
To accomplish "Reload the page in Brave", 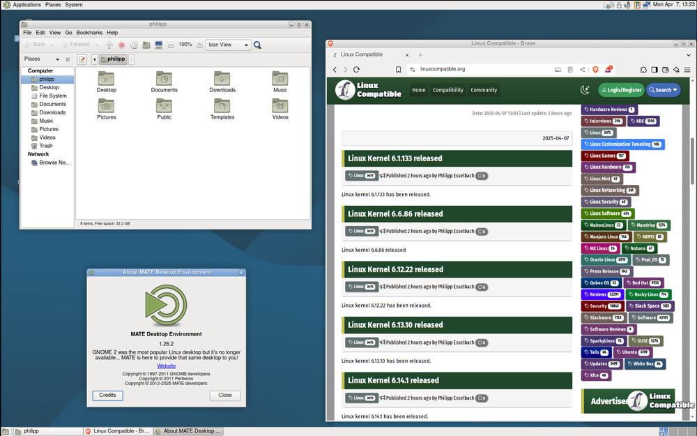I will 356,69.
